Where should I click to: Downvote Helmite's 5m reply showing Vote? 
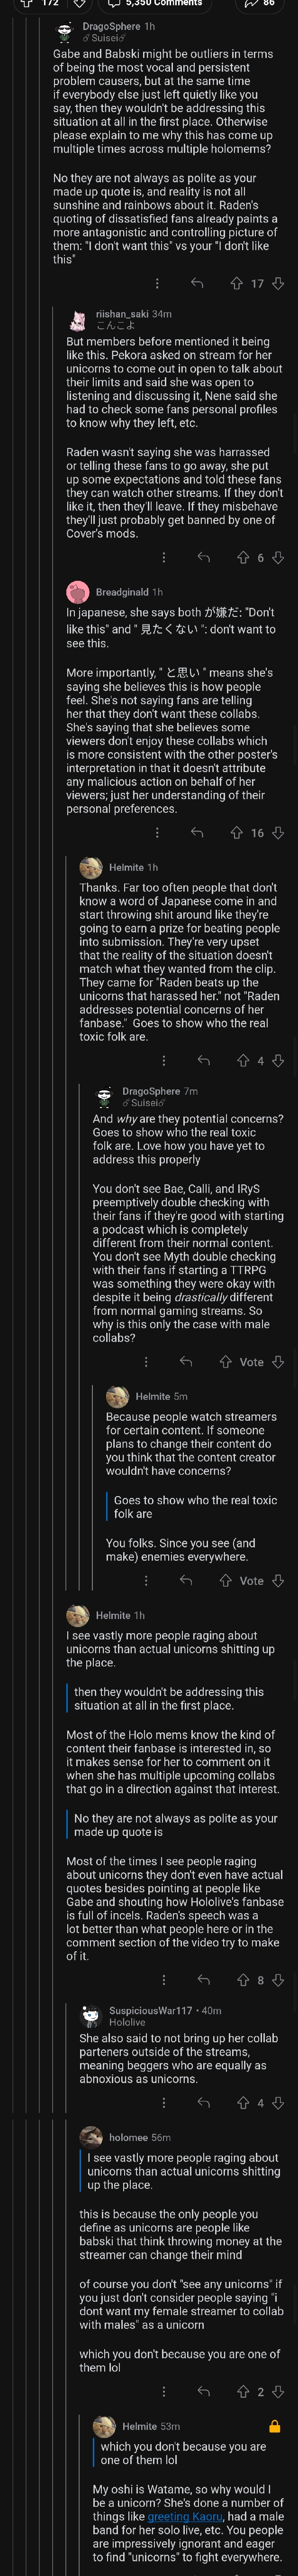click(x=278, y=1580)
